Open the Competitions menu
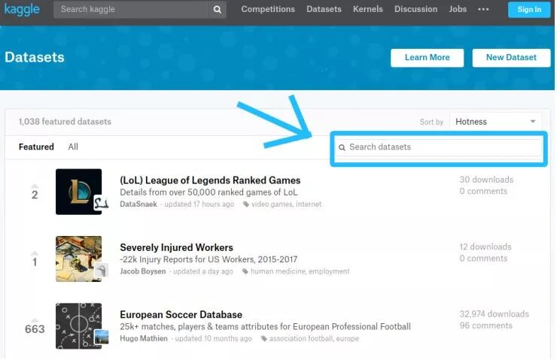Viewport: 557px width, 360px height. [x=268, y=9]
